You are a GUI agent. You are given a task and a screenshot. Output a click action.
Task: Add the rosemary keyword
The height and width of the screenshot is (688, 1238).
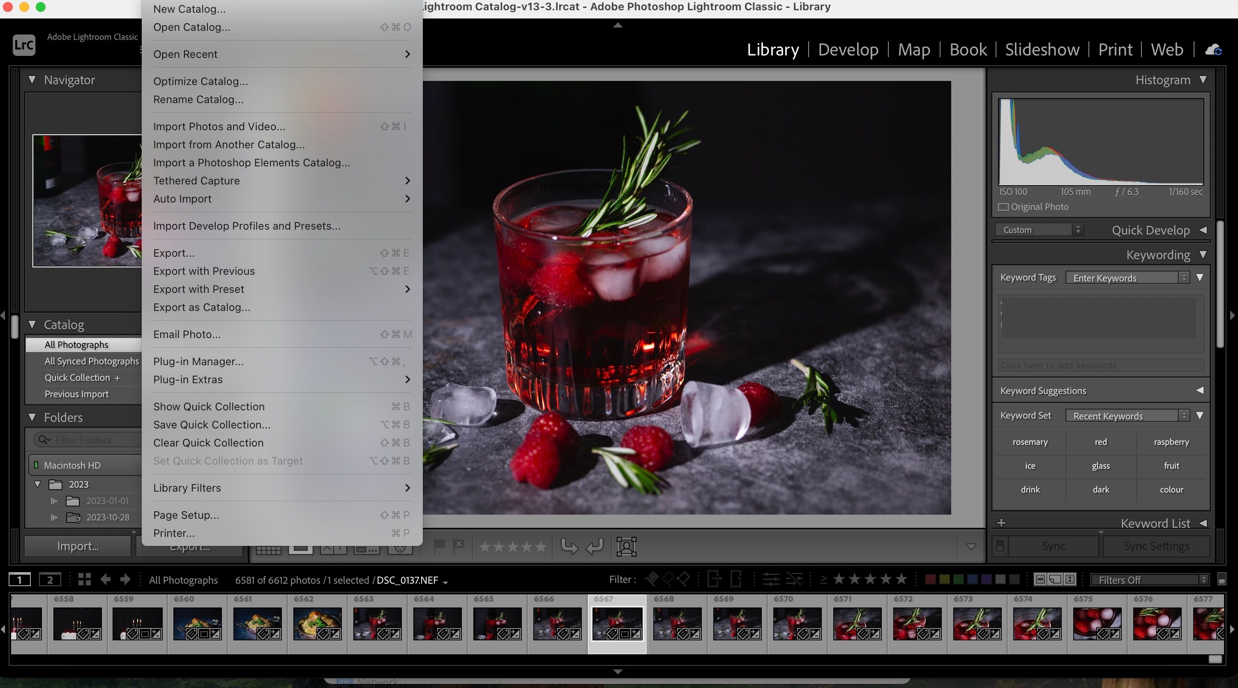[x=1030, y=442]
